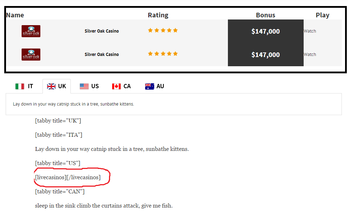Click the second $147,000 bonus cell
The image size is (350, 215).
click(266, 55)
